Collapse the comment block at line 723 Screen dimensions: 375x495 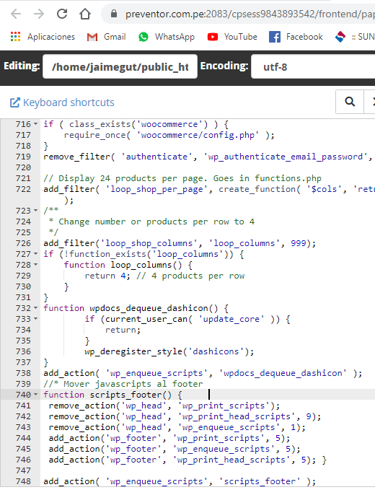pyautogui.click(x=35, y=211)
